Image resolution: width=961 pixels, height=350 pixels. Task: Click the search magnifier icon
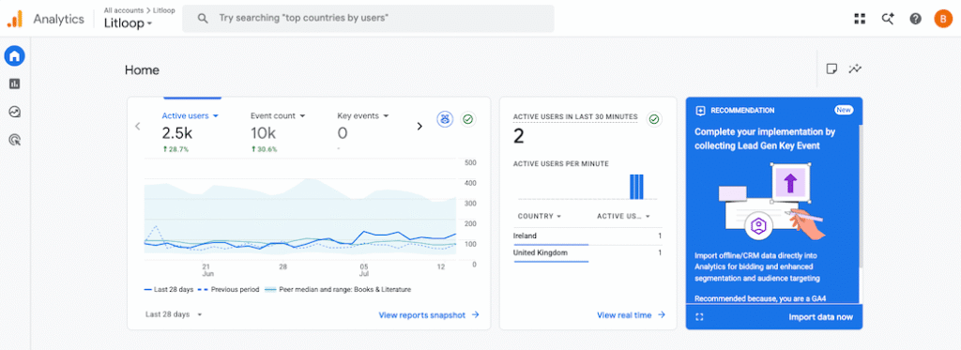(203, 19)
